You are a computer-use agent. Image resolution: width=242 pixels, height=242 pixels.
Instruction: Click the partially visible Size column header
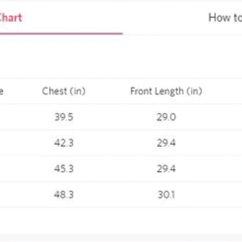(x=2, y=91)
